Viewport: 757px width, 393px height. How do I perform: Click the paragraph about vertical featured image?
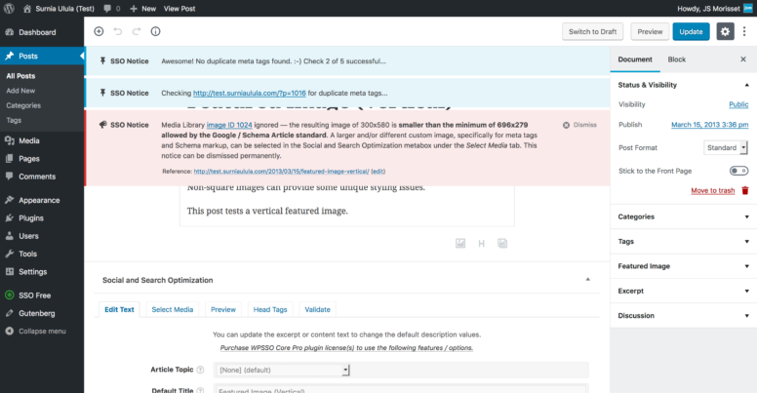point(267,211)
